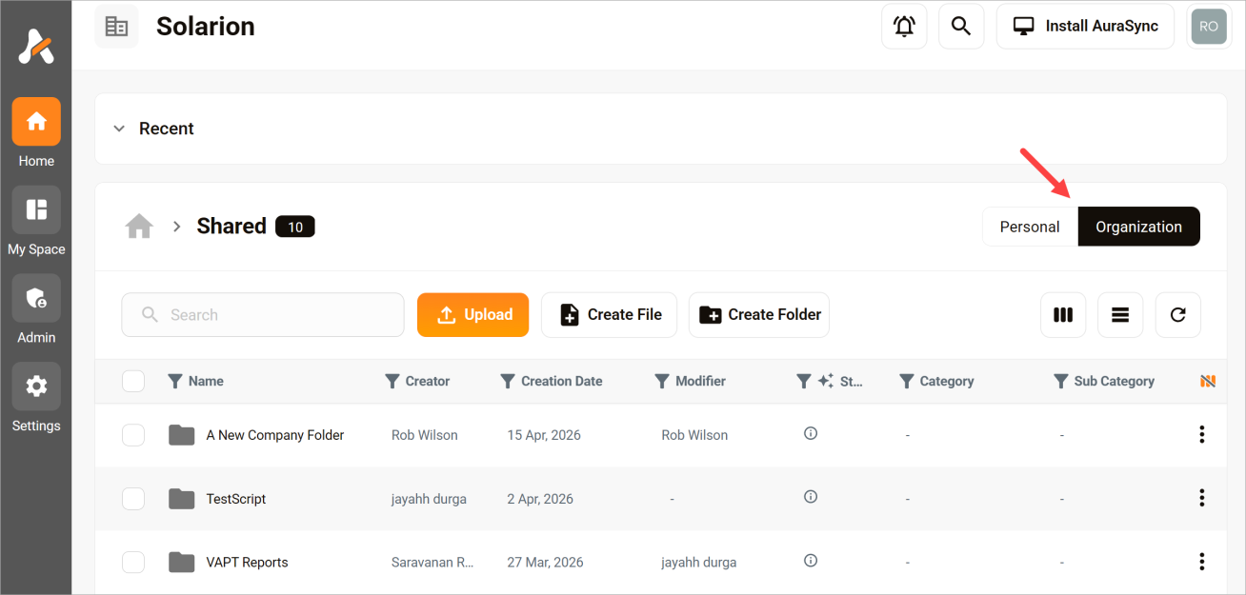Open the A New Company Folder name
The height and width of the screenshot is (595, 1246).
coord(275,435)
